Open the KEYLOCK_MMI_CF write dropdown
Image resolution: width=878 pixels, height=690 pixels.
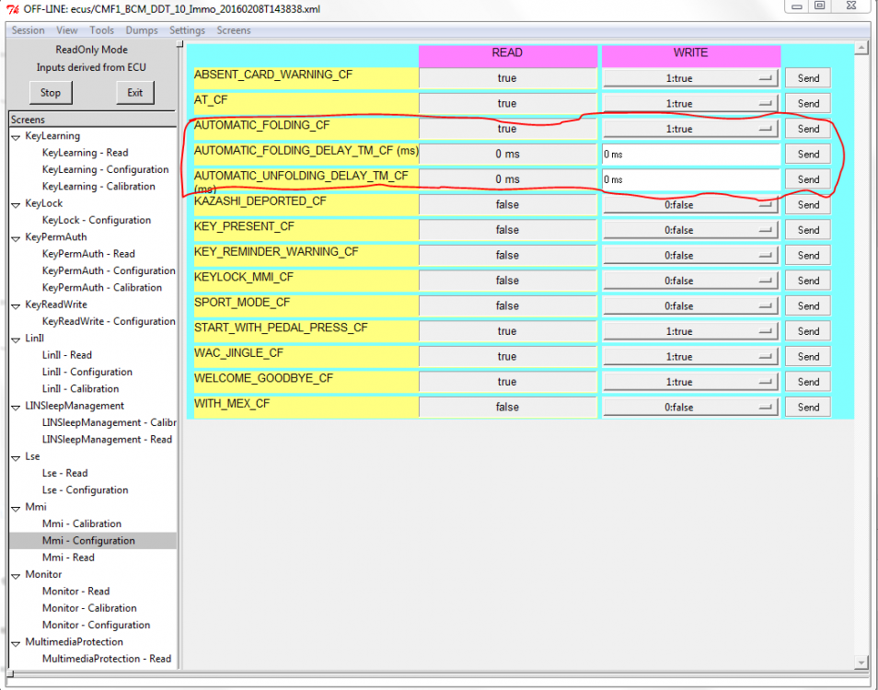(690, 281)
